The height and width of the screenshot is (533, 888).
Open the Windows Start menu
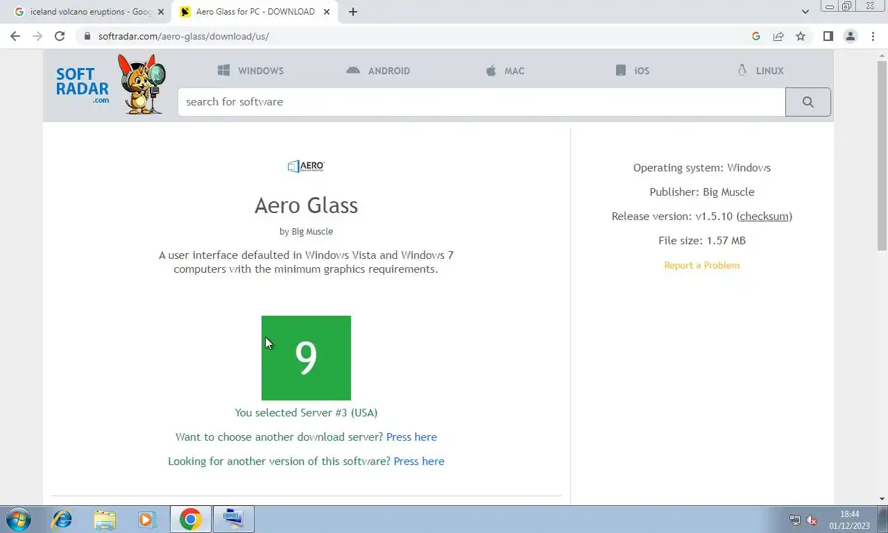[19, 519]
